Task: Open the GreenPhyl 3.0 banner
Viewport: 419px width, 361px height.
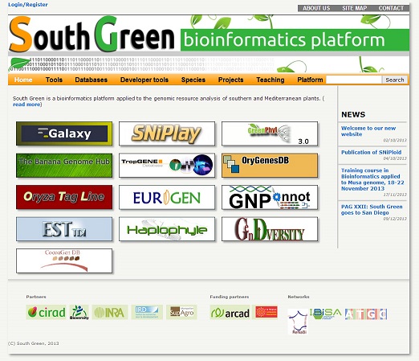Action: coord(270,133)
